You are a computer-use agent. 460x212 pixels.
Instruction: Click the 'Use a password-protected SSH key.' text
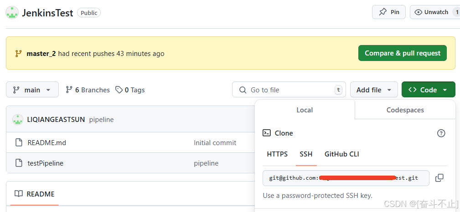click(317, 195)
